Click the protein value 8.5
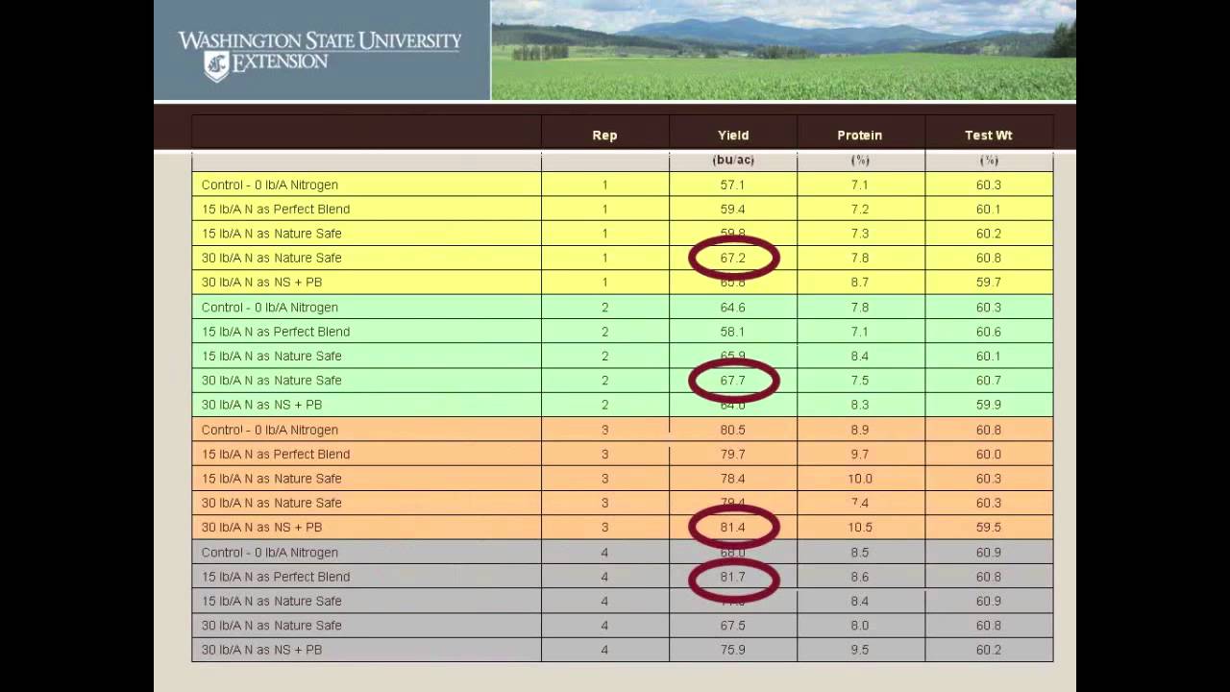Image resolution: width=1230 pixels, height=692 pixels. coord(860,553)
